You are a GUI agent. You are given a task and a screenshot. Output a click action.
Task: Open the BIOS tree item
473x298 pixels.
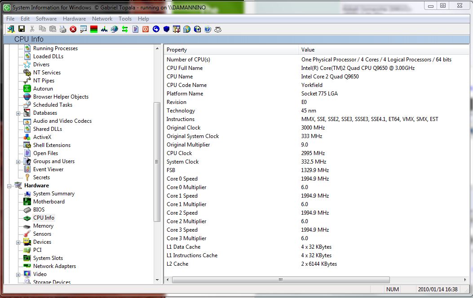39,210
